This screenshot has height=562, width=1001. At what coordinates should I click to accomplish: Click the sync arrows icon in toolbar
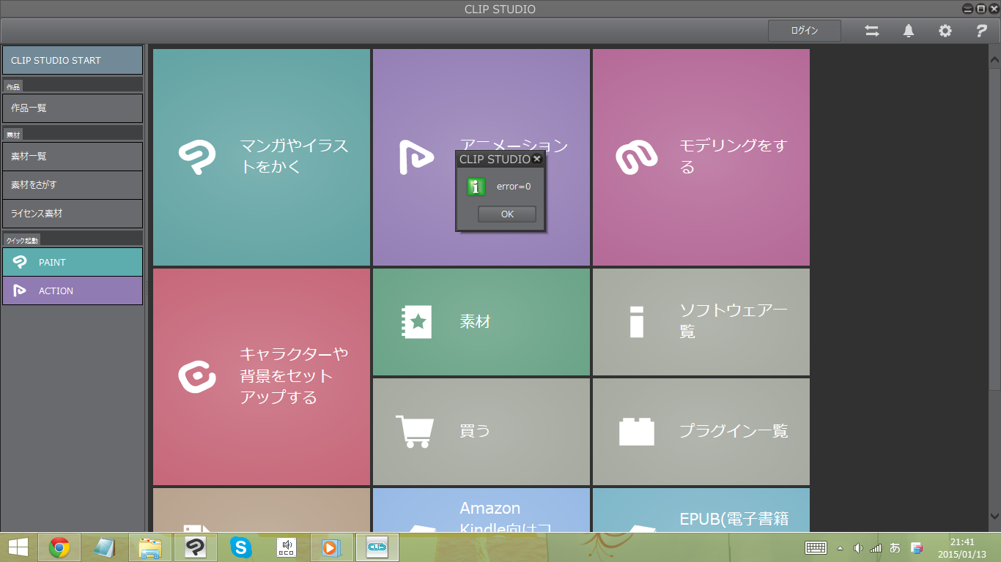pyautogui.click(x=871, y=31)
